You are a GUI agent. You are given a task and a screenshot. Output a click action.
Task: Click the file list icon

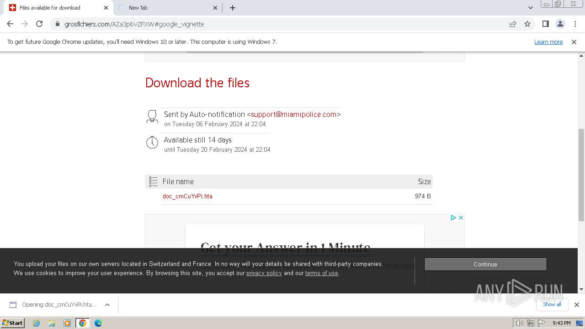pyautogui.click(x=154, y=181)
